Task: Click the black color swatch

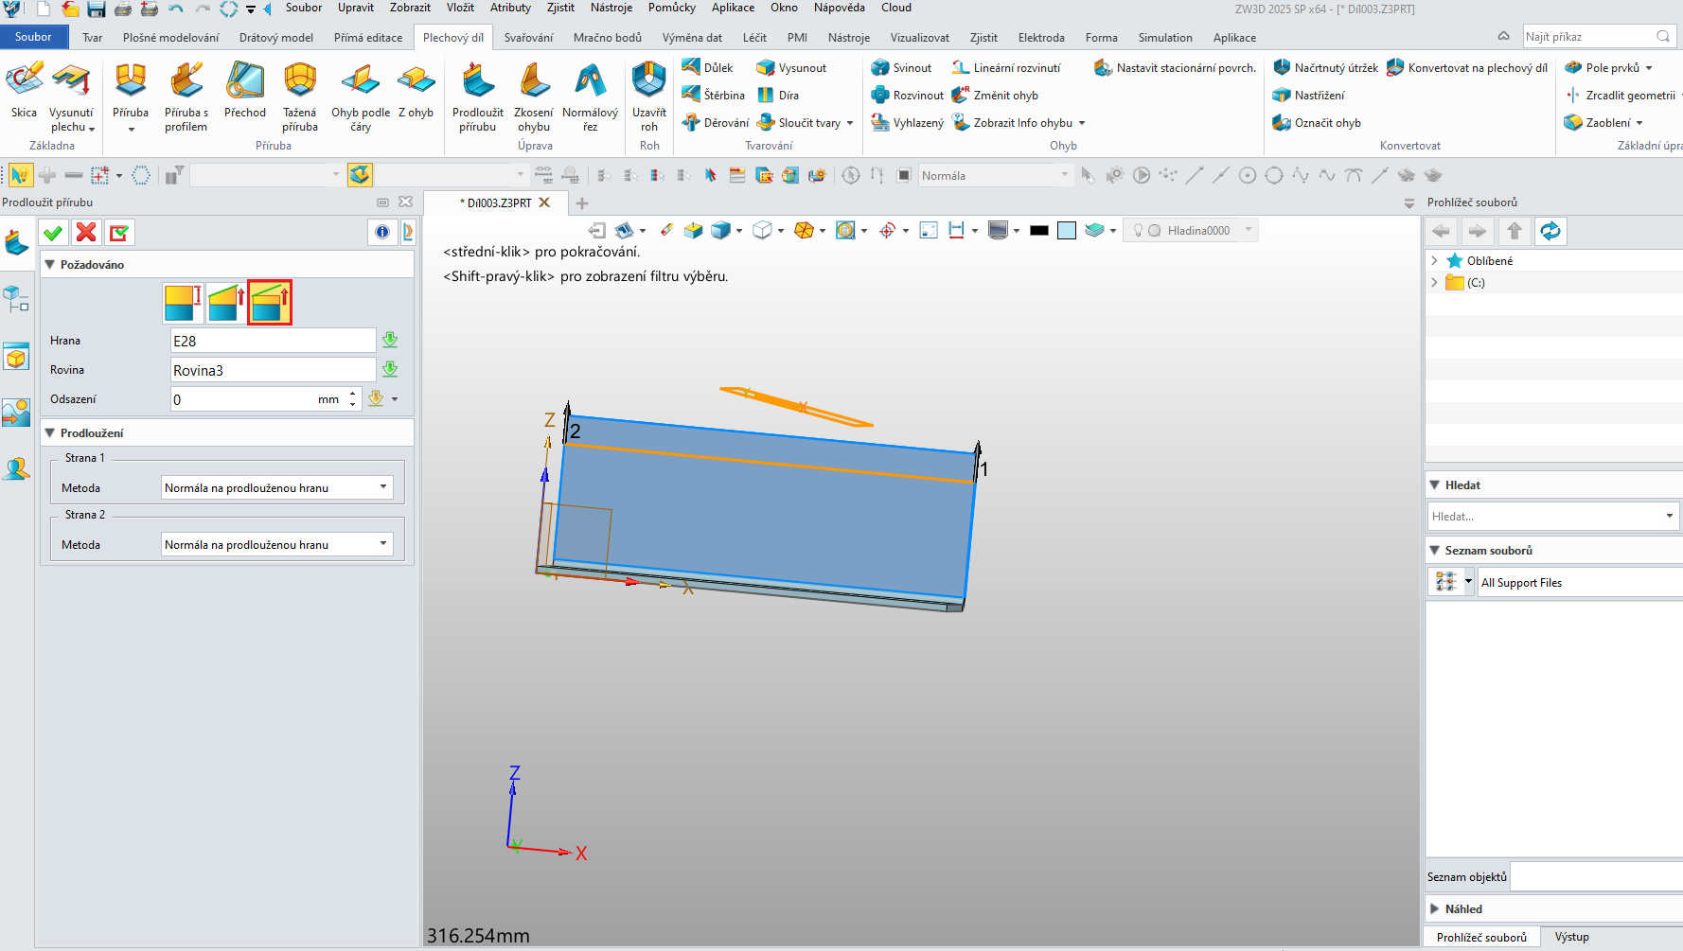Action: click(1039, 230)
